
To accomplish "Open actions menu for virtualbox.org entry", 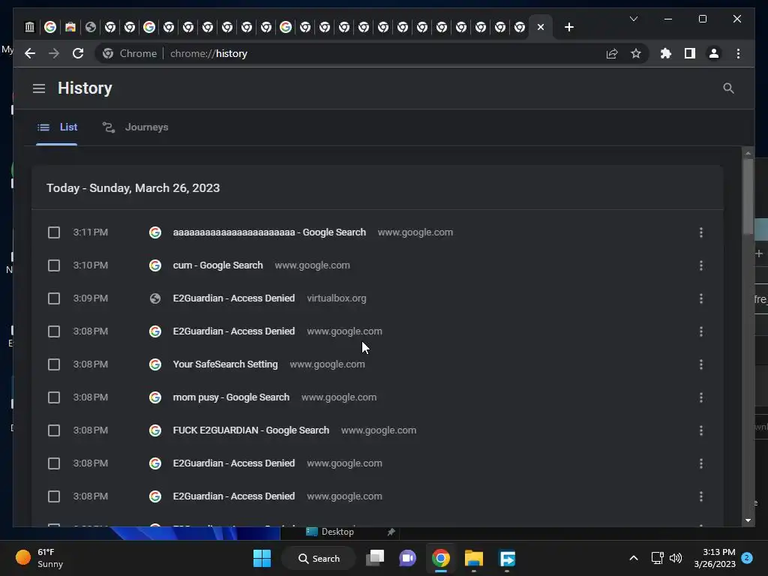I will [701, 298].
